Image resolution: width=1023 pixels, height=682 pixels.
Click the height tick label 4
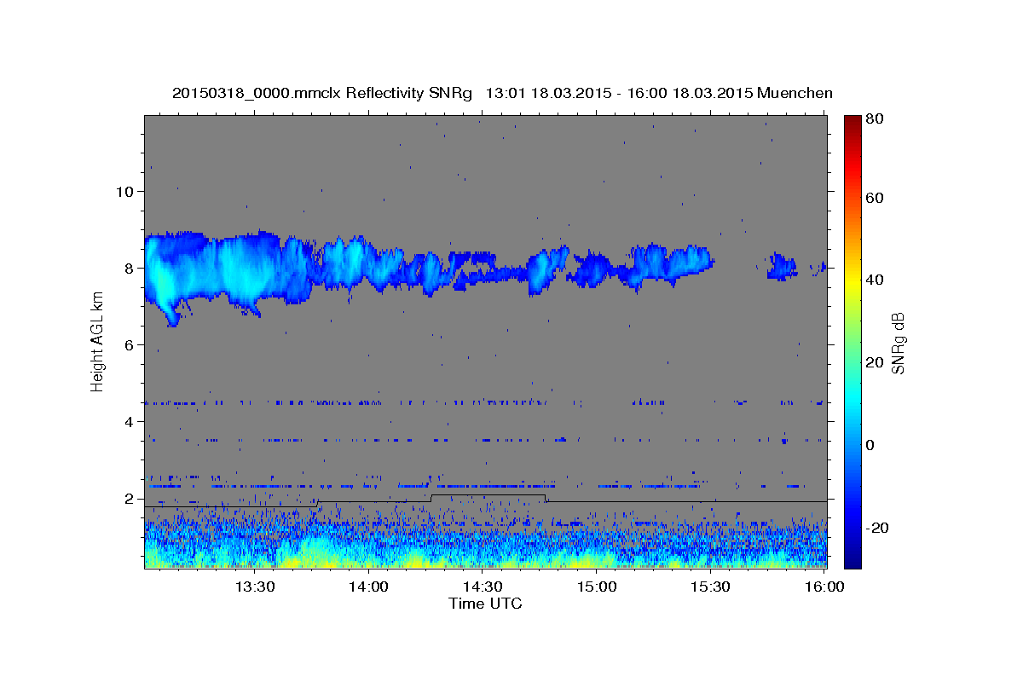click(129, 421)
